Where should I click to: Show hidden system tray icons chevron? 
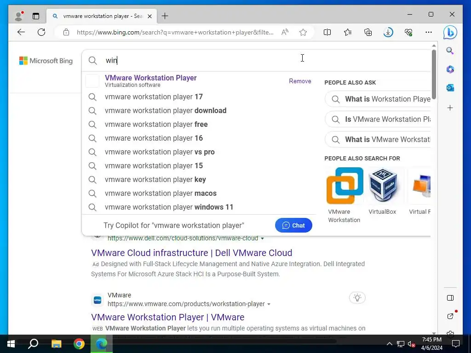(389, 344)
